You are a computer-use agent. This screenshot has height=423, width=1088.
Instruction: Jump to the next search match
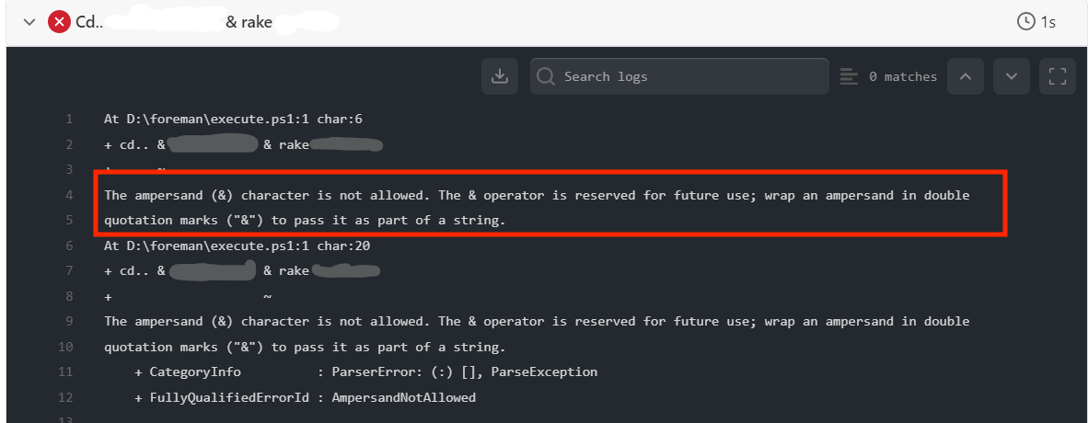(1011, 76)
